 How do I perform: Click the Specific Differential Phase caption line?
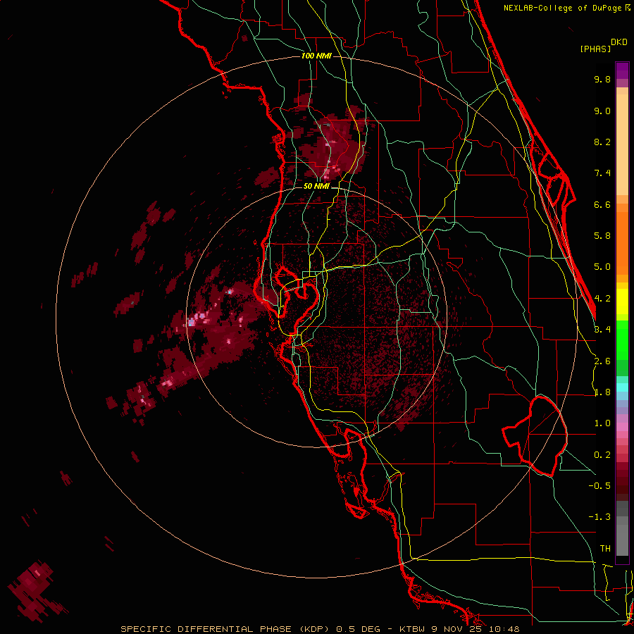coord(320,629)
